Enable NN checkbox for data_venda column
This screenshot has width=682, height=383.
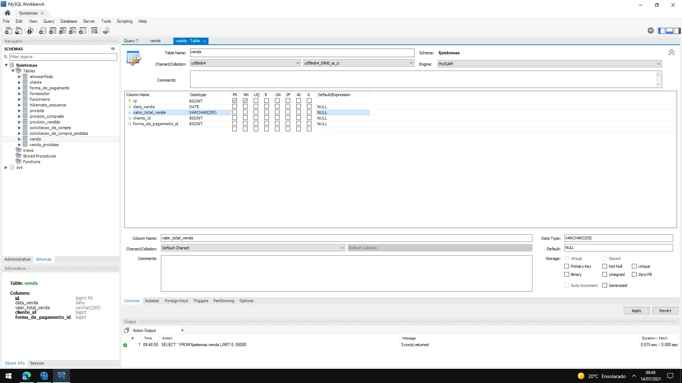click(x=245, y=106)
